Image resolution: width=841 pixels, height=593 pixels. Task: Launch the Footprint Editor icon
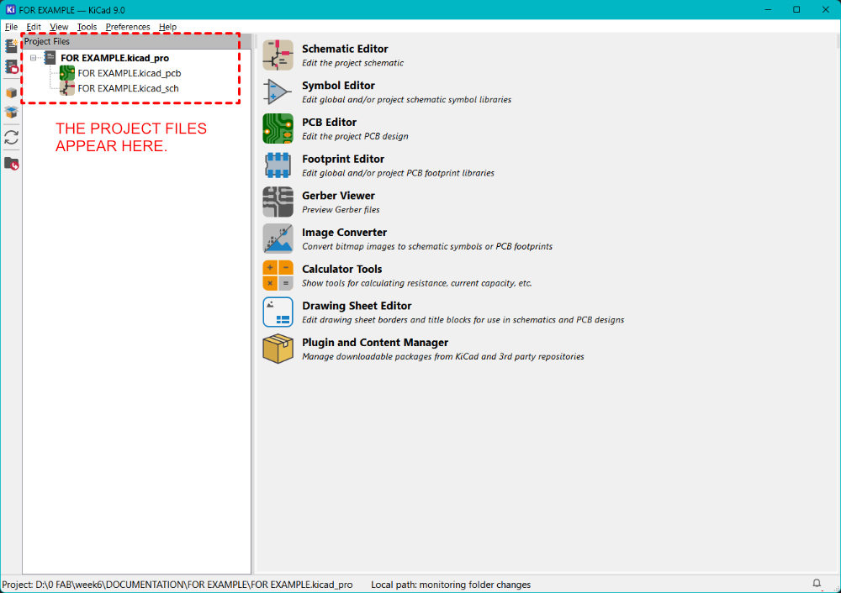click(x=278, y=165)
